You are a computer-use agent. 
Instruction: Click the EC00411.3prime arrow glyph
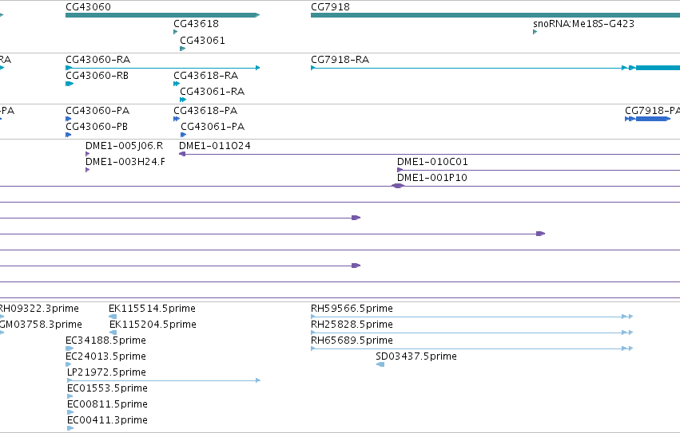coord(70,428)
